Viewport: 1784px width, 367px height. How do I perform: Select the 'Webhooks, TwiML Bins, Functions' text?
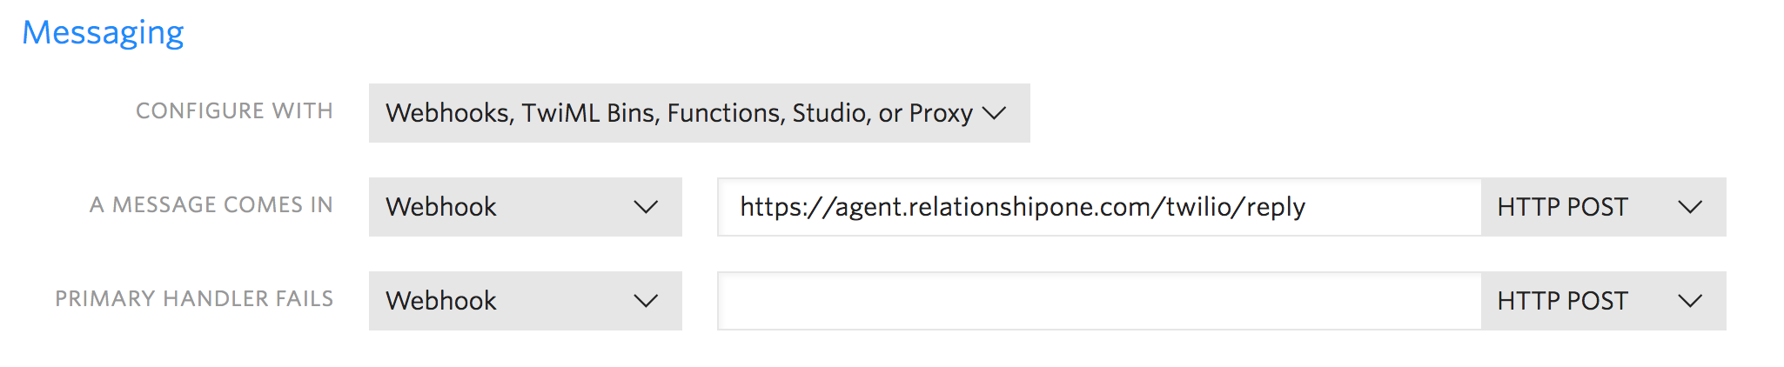point(585,113)
